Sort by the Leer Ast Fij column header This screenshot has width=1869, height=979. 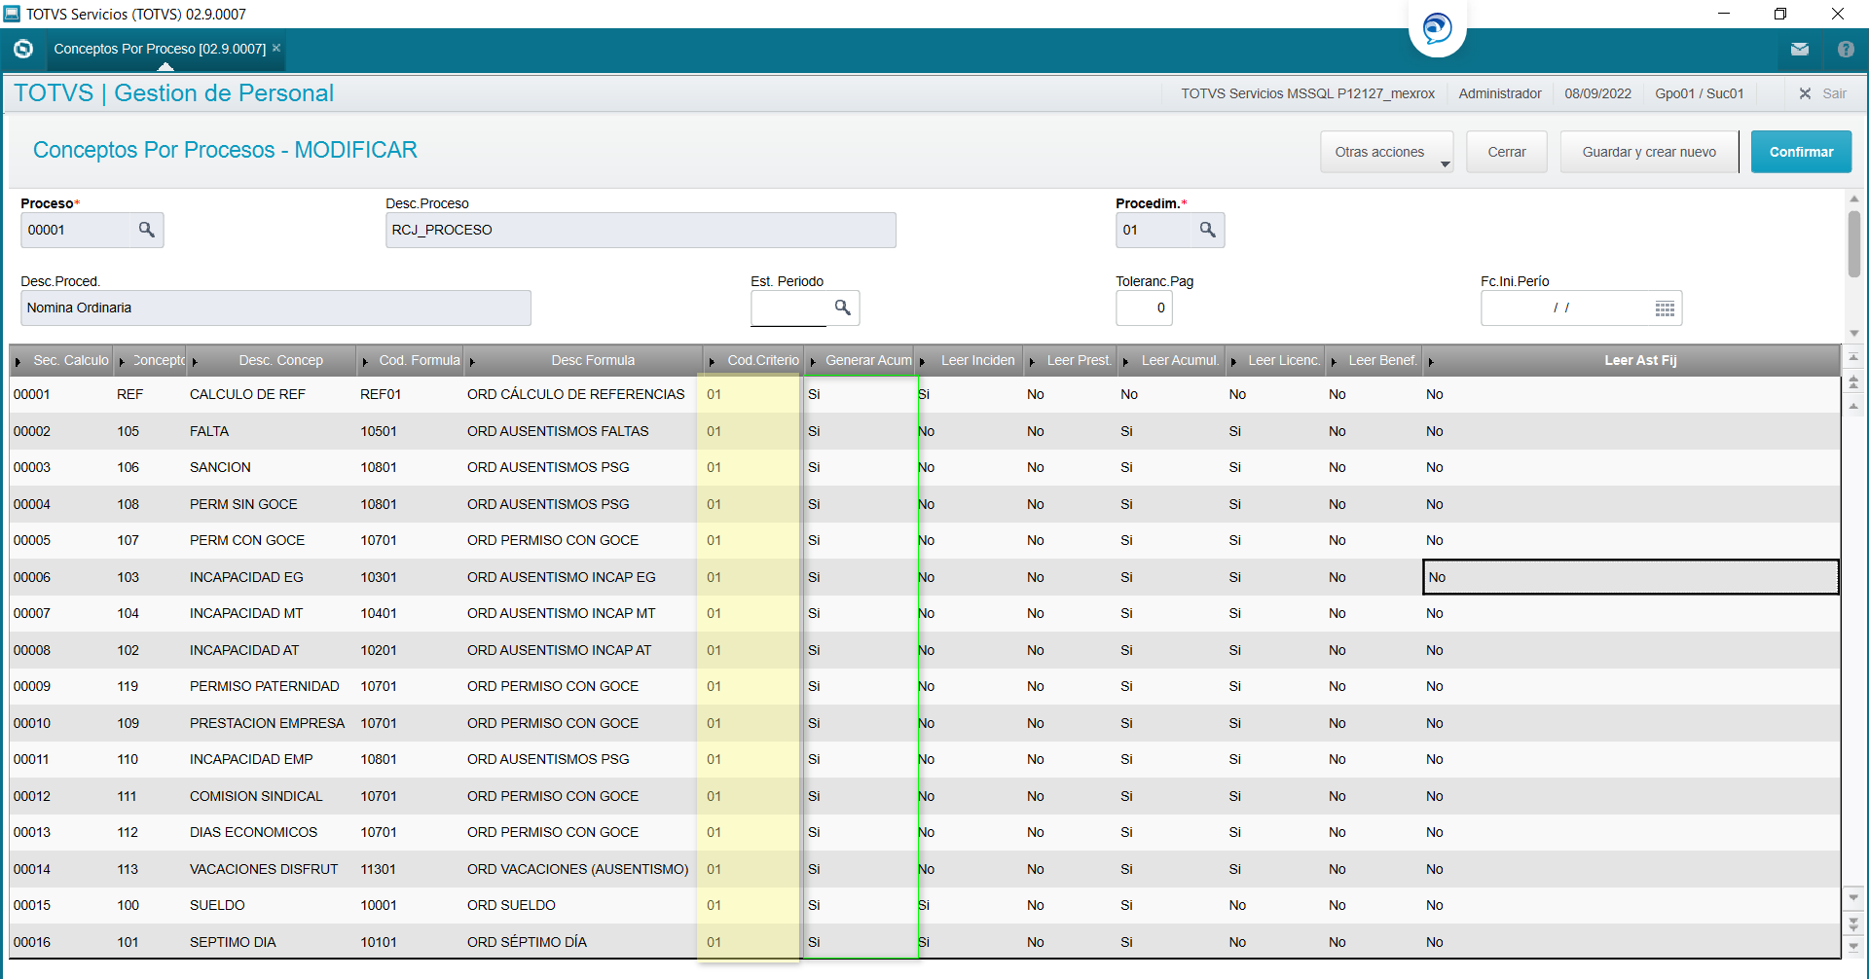click(1639, 360)
